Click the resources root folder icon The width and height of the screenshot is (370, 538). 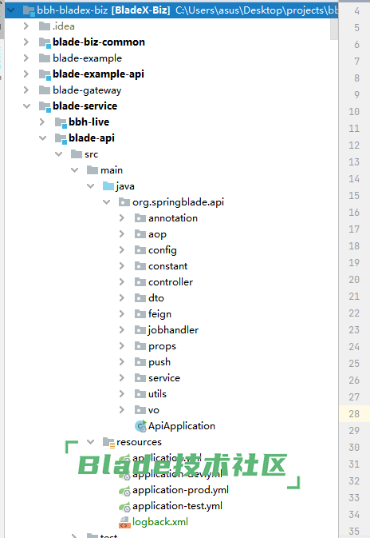pyautogui.click(x=108, y=443)
